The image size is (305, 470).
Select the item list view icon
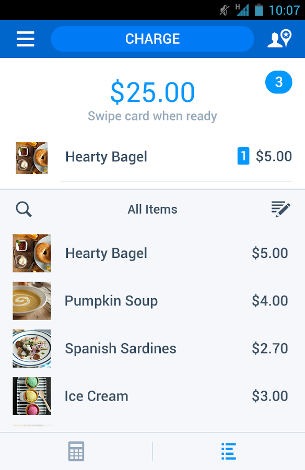(x=228, y=451)
